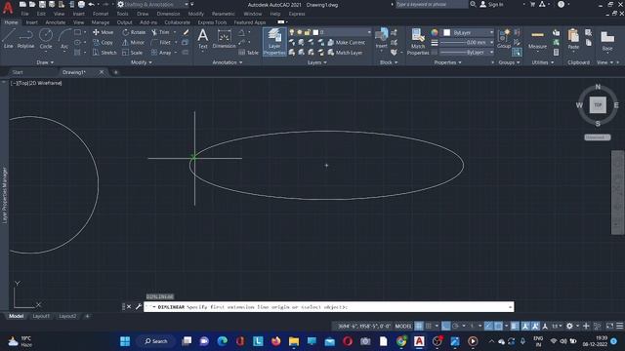The image size is (625, 351).
Task: Click the Array tool
Action: 161,53
